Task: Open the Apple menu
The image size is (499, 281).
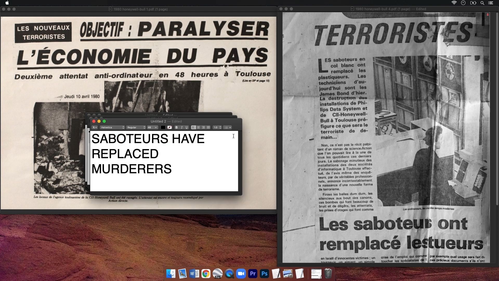Action: [7, 3]
